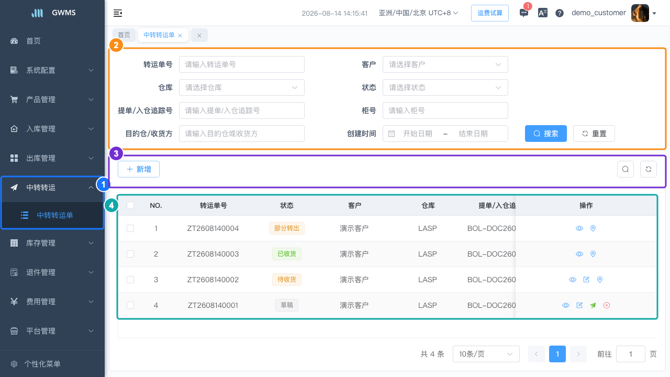Click the 开始日期 date field
The width and height of the screenshot is (670, 377).
click(x=418, y=134)
